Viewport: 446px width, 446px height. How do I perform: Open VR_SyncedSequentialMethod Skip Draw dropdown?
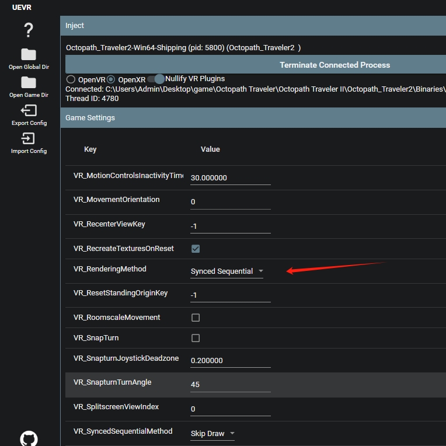coord(212,434)
